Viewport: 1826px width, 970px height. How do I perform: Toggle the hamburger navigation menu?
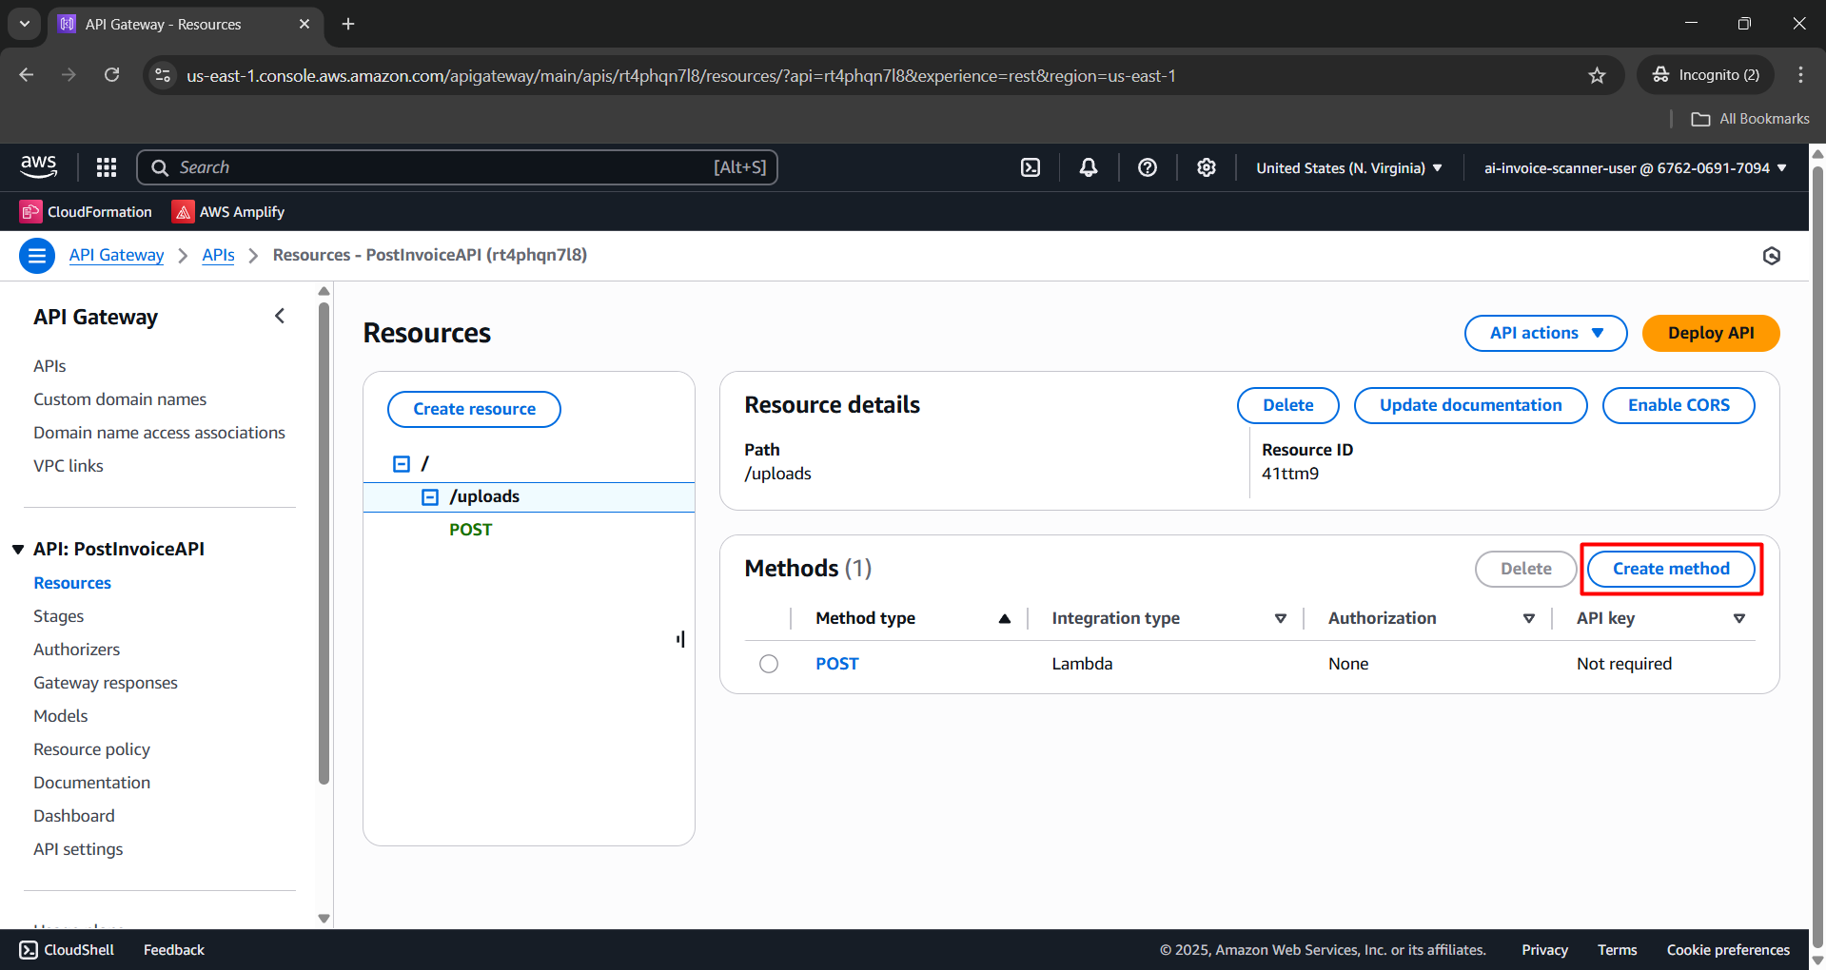[x=37, y=256]
